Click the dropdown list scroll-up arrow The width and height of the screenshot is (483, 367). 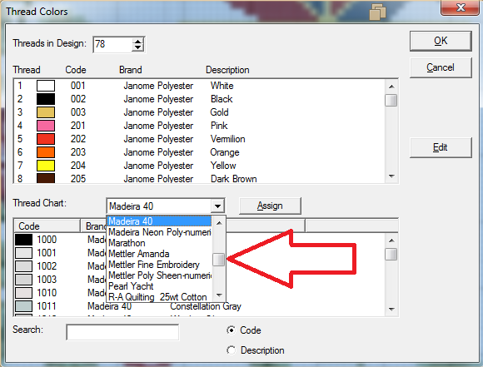point(219,222)
